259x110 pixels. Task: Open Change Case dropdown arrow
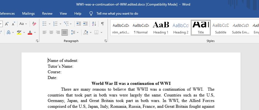pos(26,24)
